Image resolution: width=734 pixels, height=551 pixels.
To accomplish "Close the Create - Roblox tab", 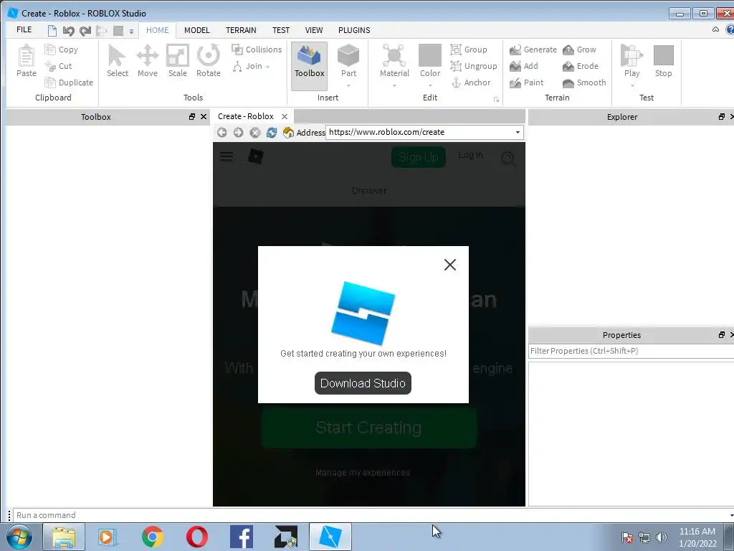I will point(285,117).
